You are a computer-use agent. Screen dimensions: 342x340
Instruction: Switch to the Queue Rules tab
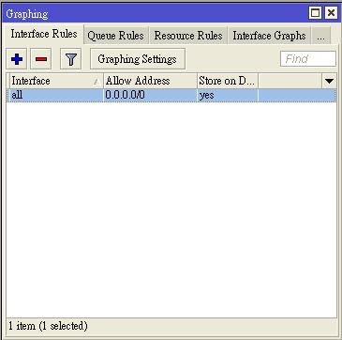click(x=115, y=36)
